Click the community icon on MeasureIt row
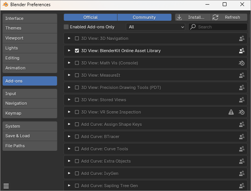Image resolution: width=251 pixels, height=191 pixels. coord(241,75)
